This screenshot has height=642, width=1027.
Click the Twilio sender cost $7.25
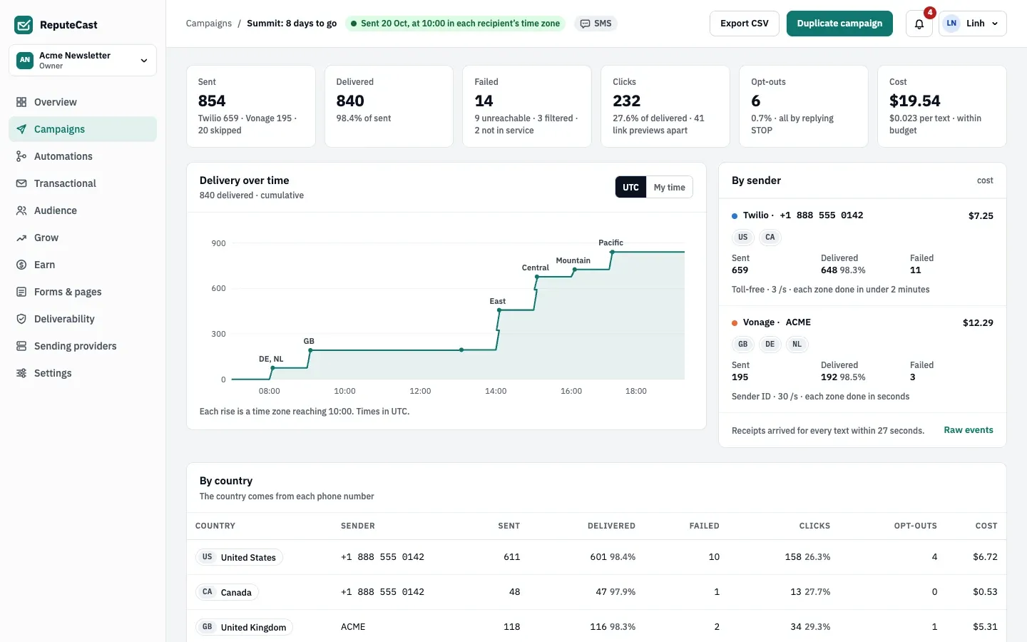[x=981, y=215]
